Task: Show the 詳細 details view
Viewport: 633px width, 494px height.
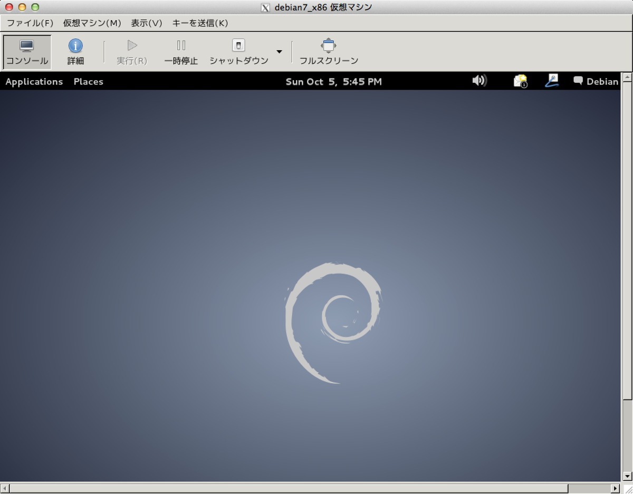Action: point(75,52)
